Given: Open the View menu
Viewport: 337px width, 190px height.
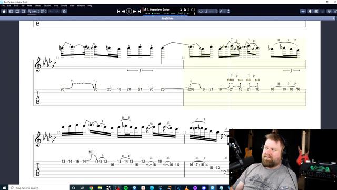Looking at the screenshot, I should pyautogui.click(x=72, y=6).
